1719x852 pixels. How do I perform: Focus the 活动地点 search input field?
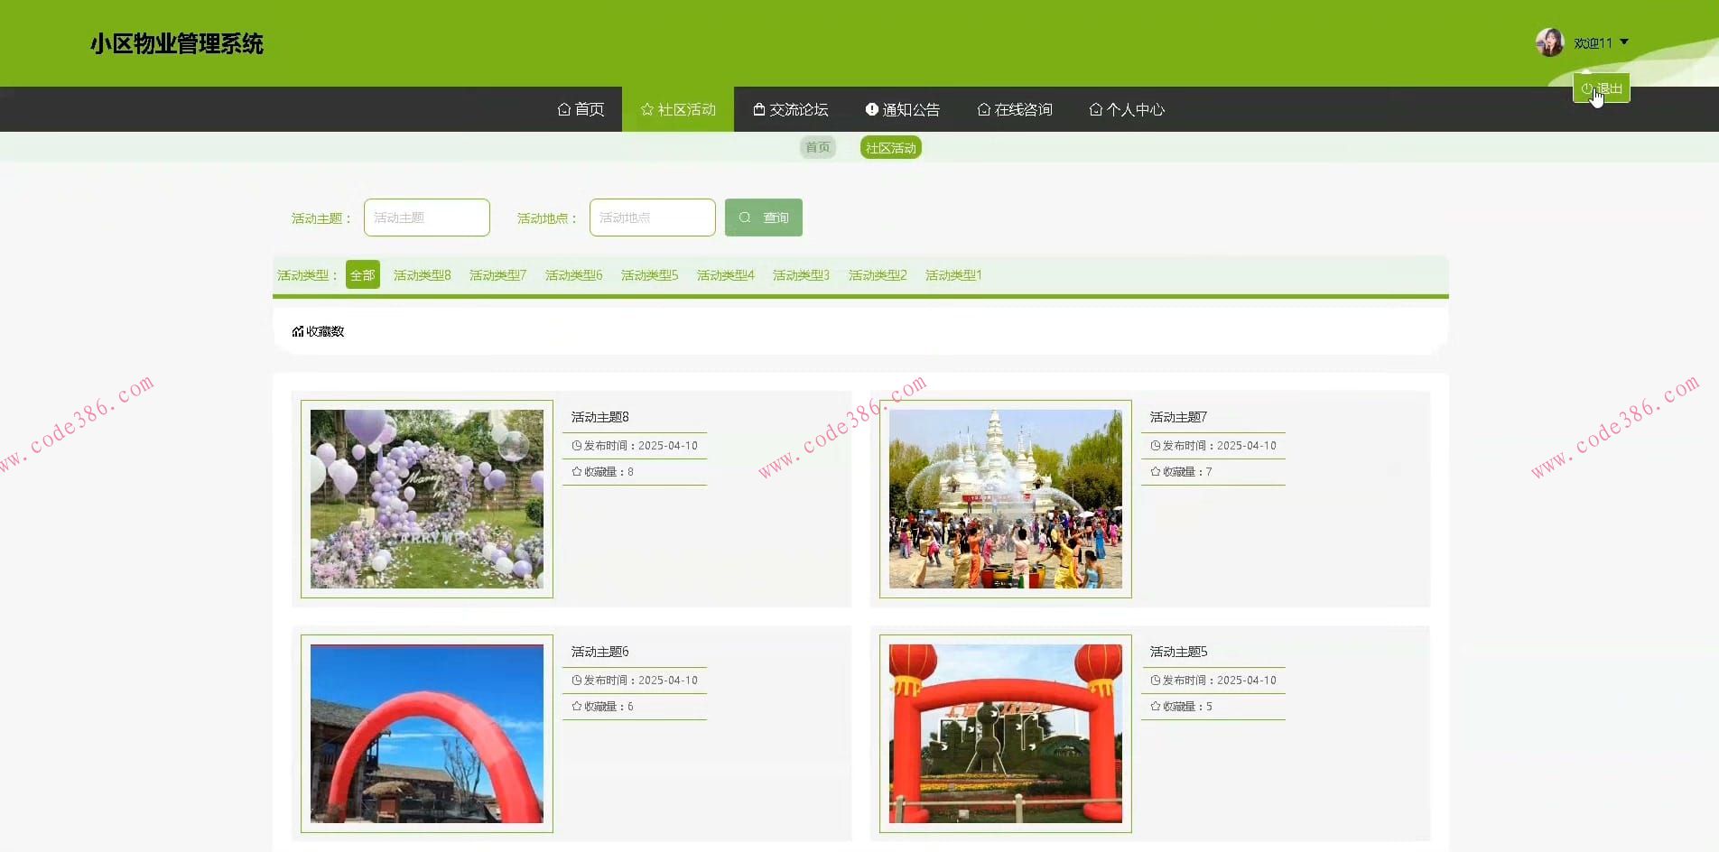point(652,218)
